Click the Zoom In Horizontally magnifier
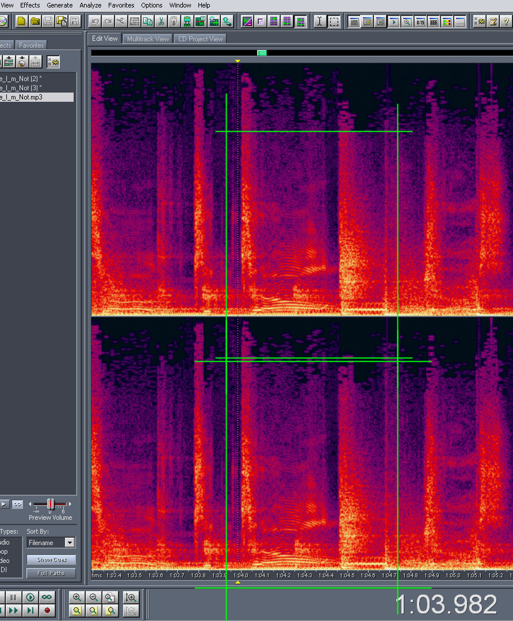This screenshot has height=621, width=513. pos(77,597)
